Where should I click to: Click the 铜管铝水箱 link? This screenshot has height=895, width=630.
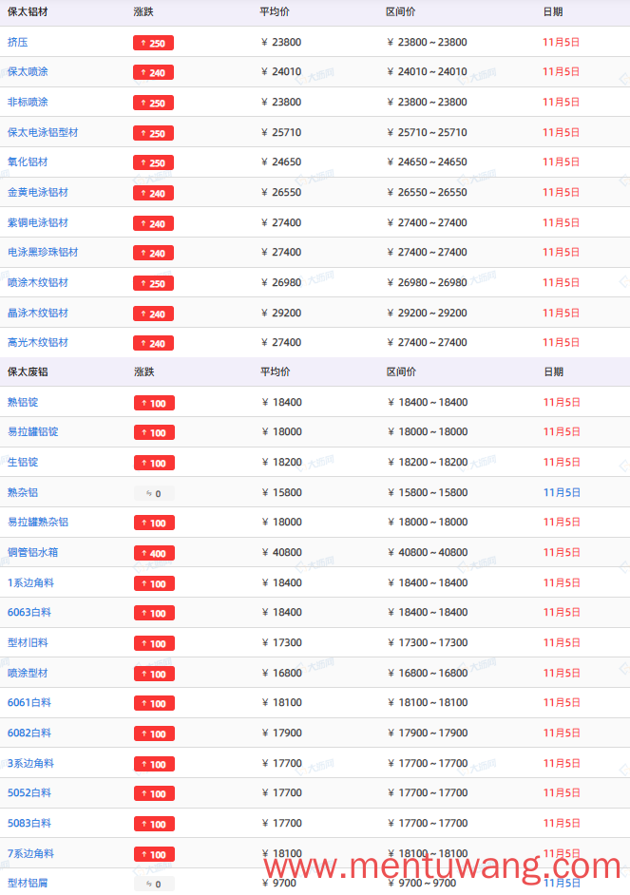pyautogui.click(x=32, y=553)
